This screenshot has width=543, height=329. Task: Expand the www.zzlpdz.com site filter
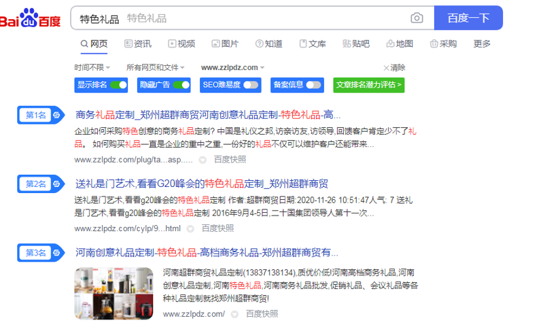232,67
